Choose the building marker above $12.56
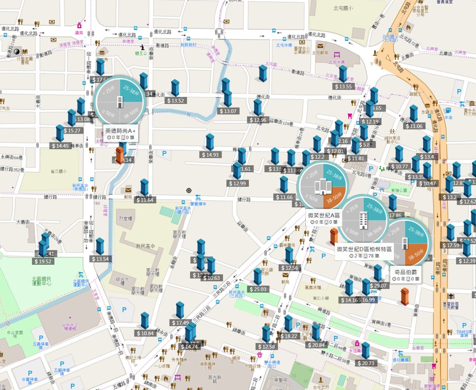Viewport: 476px width, 390px height. (289, 255)
